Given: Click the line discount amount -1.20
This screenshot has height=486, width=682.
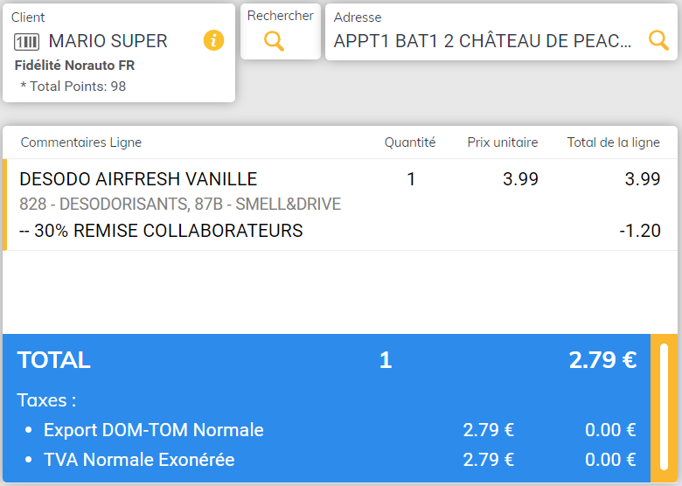Looking at the screenshot, I should [x=638, y=232].
